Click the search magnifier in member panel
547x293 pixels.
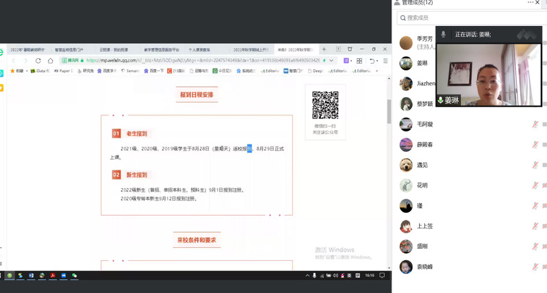(x=400, y=18)
